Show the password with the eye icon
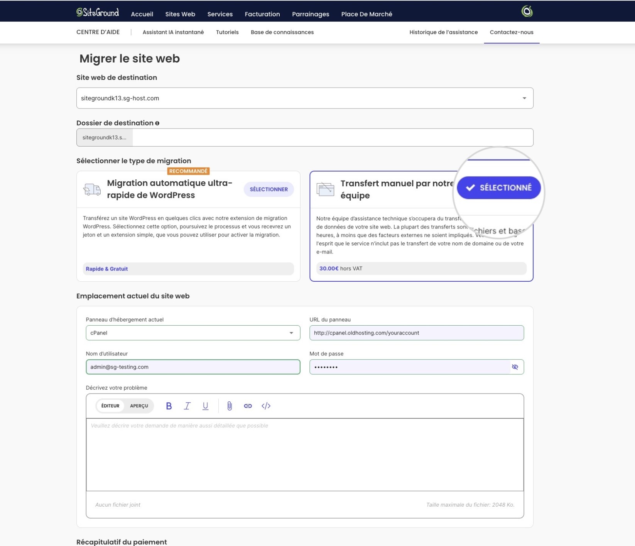The image size is (635, 546). (x=515, y=367)
